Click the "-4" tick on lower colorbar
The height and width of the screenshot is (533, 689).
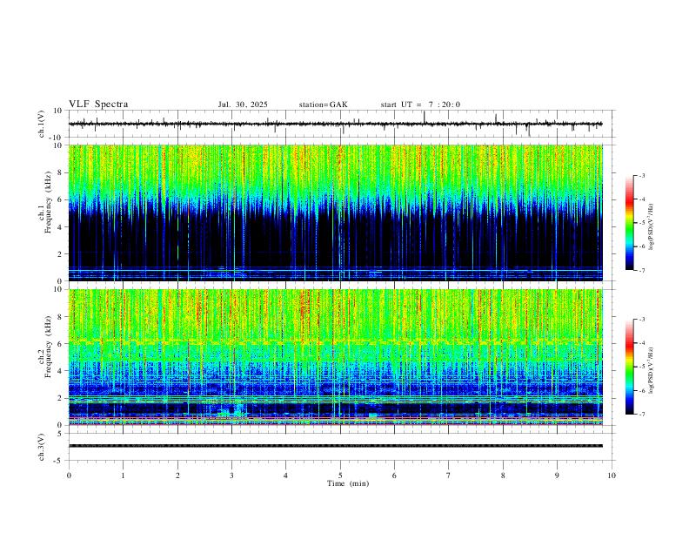(642, 343)
